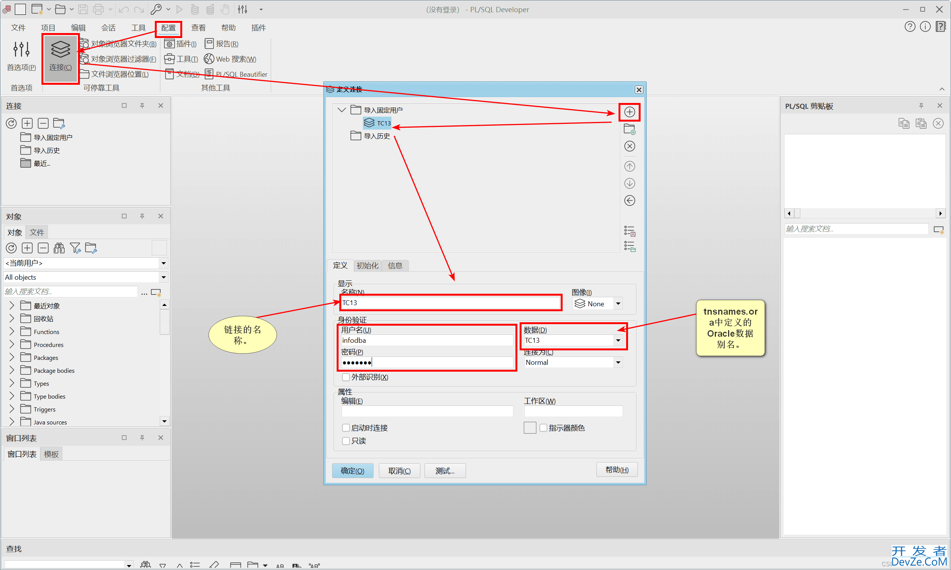Open Object Browser Filters (对象浏览器过滤器)

coord(118,59)
